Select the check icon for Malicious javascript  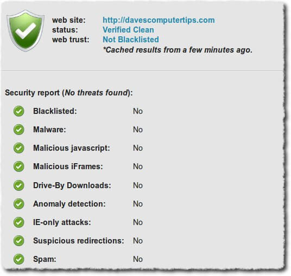[19, 148]
